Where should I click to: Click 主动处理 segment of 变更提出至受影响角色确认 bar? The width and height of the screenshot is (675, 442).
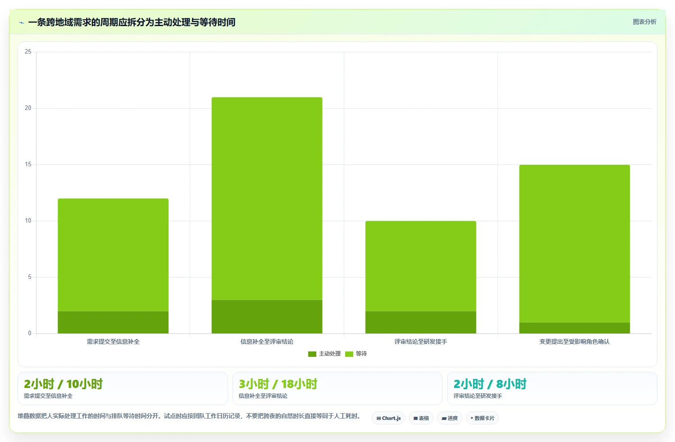pyautogui.click(x=575, y=328)
